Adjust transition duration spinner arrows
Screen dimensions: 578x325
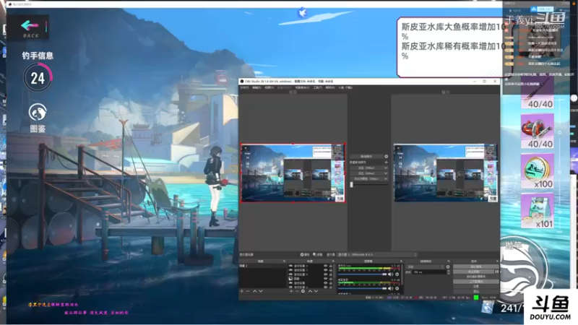(449, 272)
